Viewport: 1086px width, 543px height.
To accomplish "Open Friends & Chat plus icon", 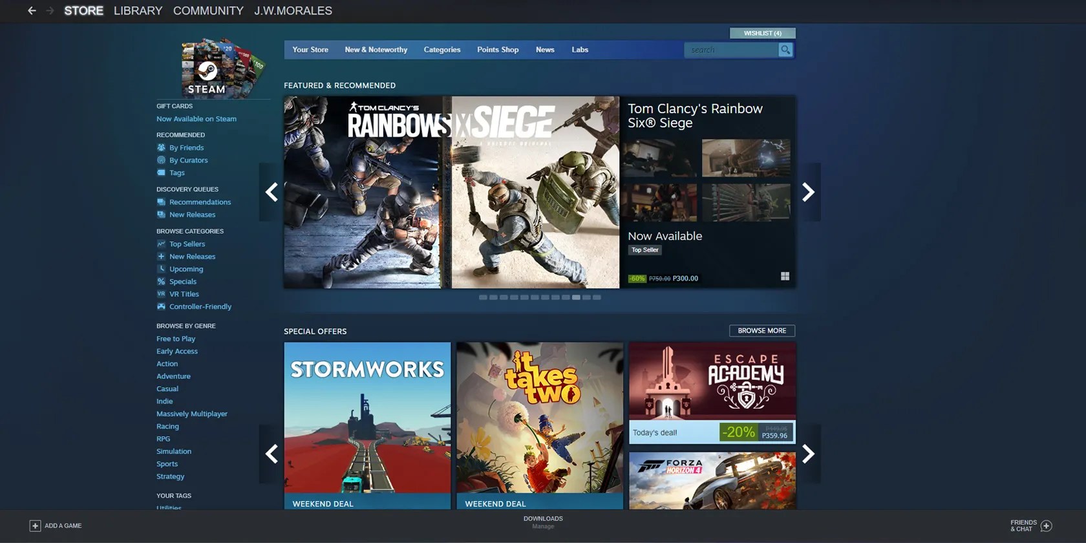I will [x=1047, y=526].
